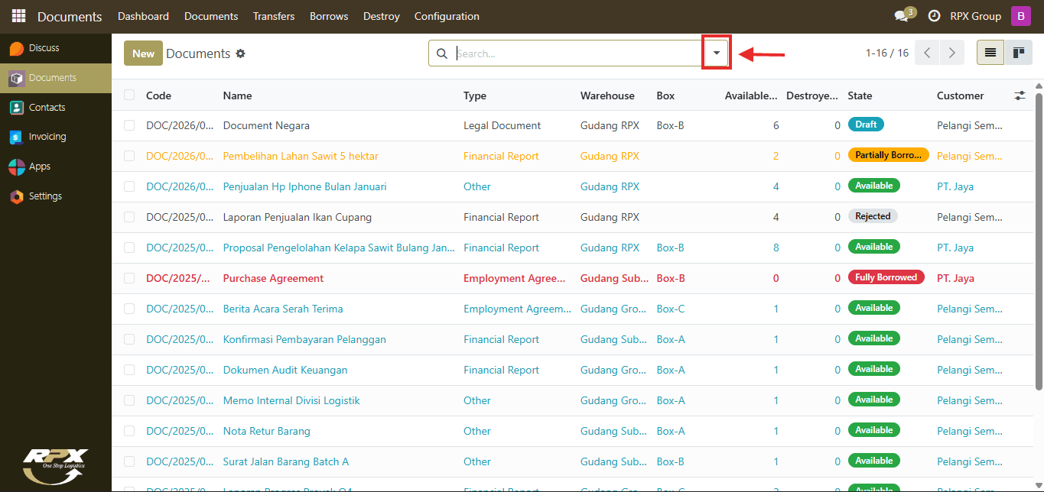
Task: Click inside the search input field
Action: tap(579, 53)
